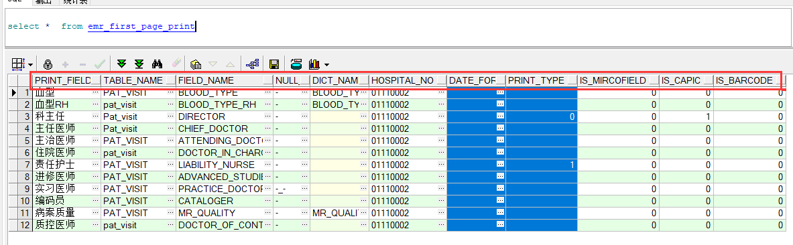Expand the chart icon dropdown arrow
The image size is (793, 245).
point(326,65)
